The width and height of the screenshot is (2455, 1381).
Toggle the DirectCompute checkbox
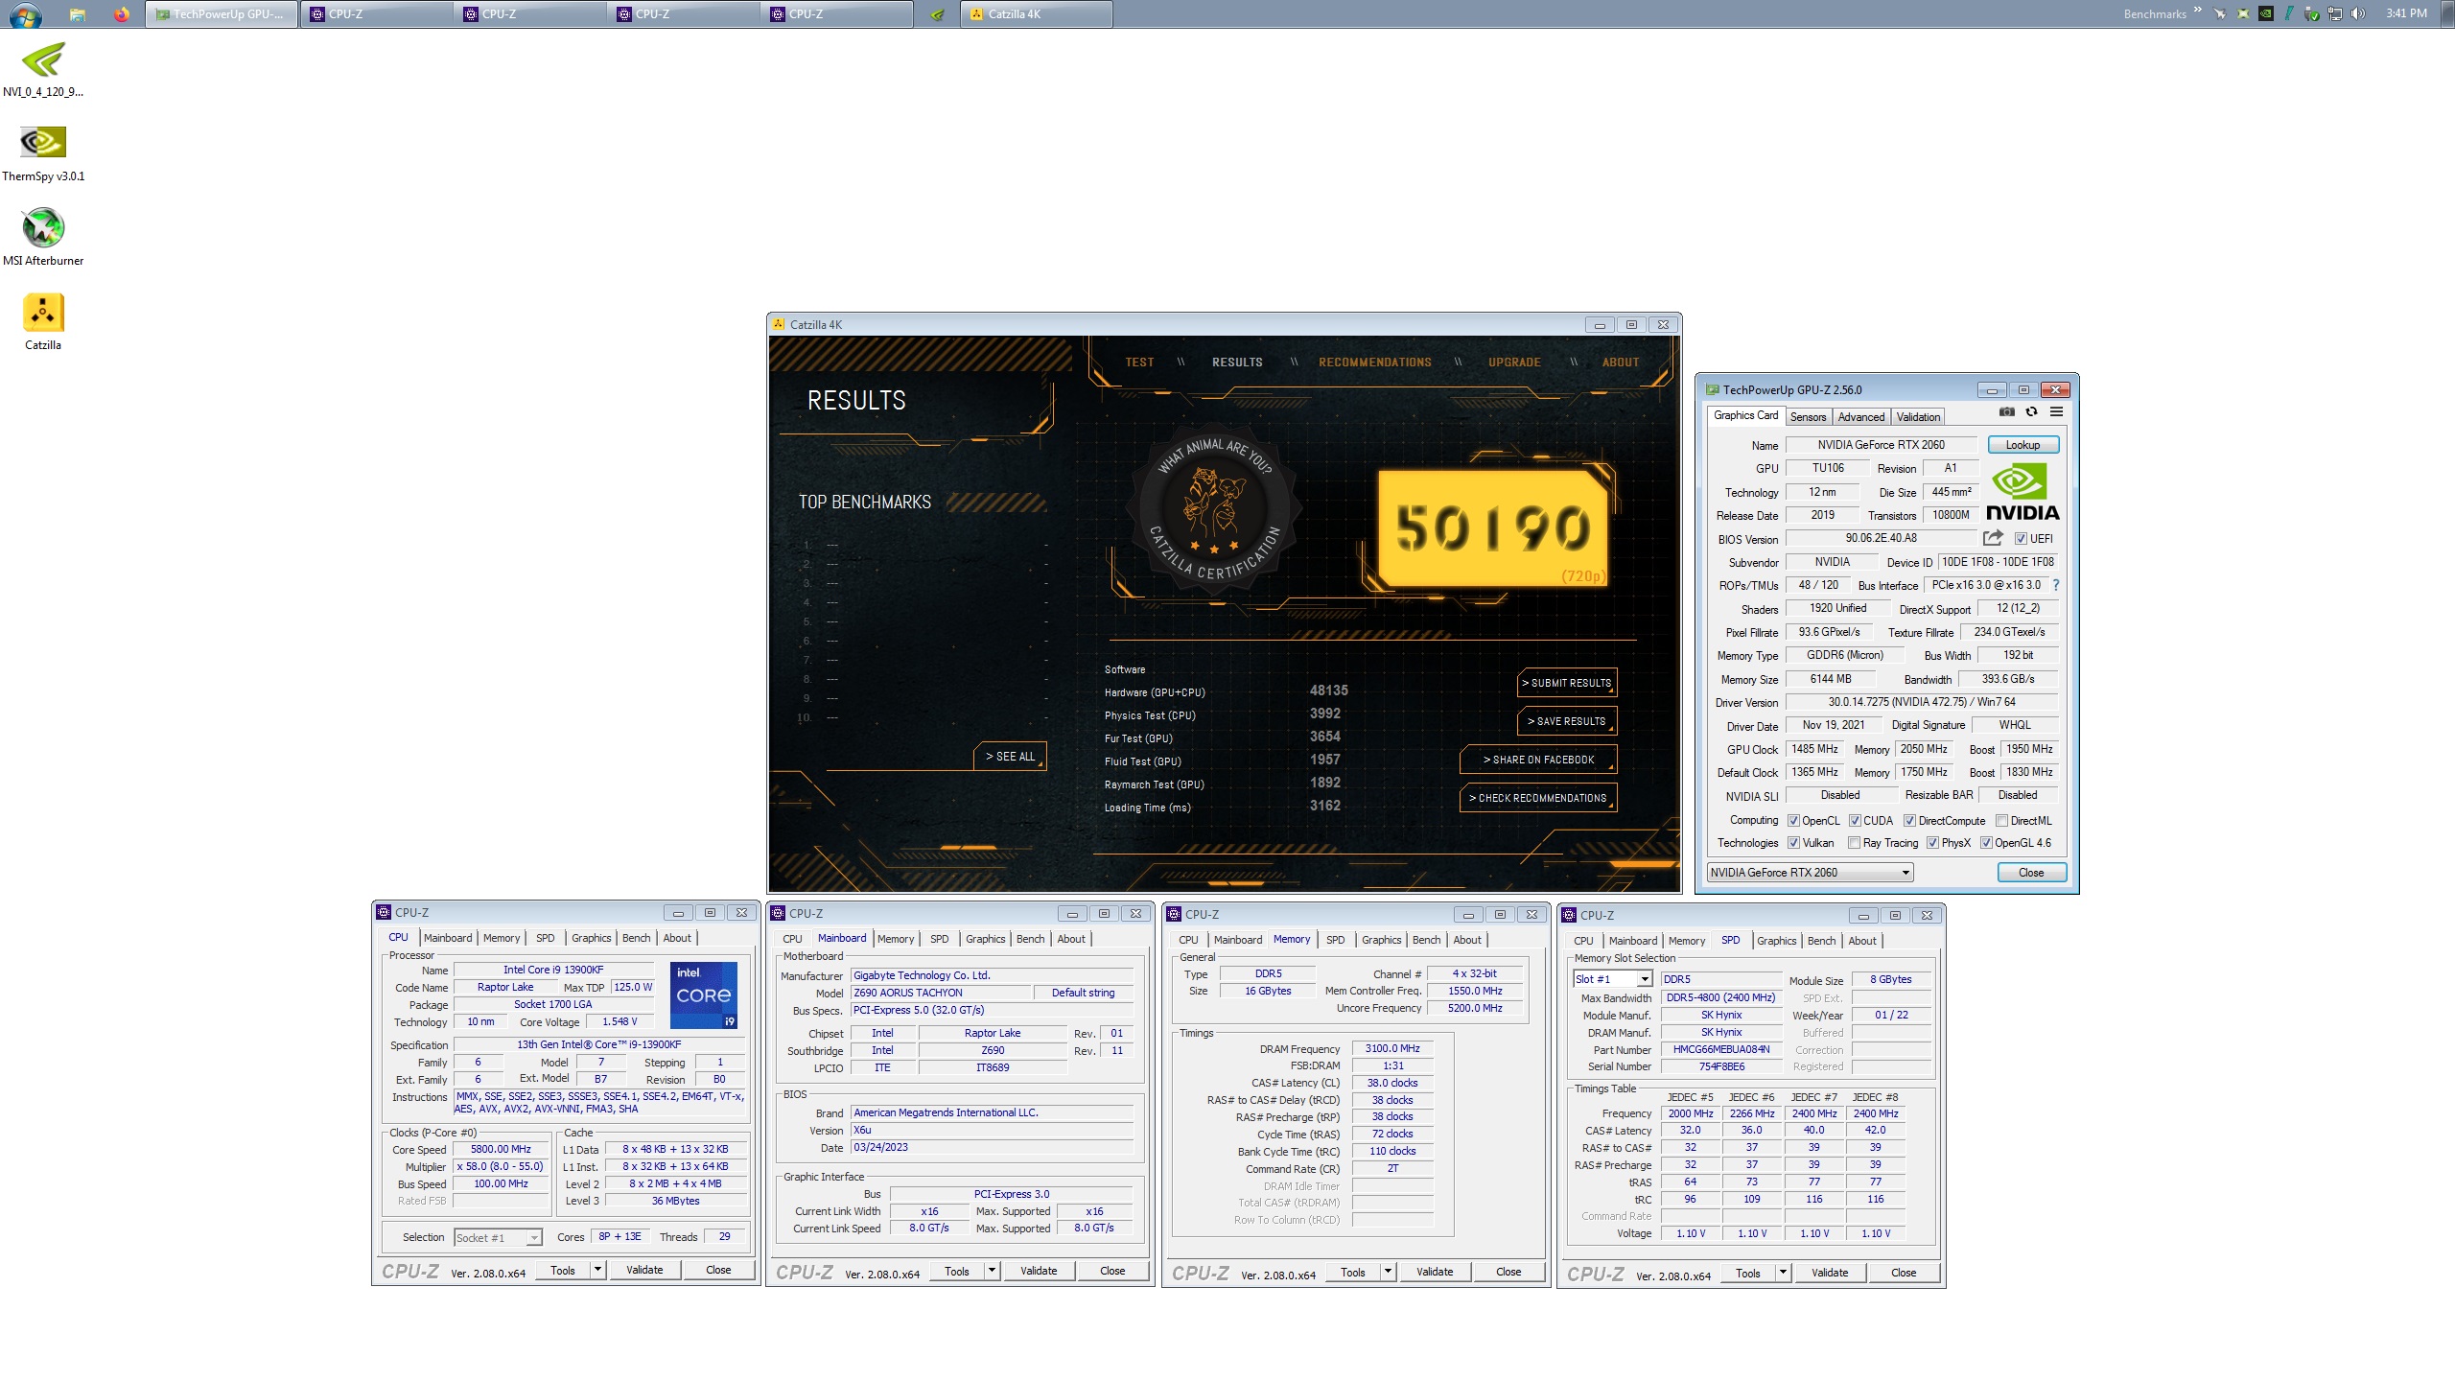coord(1909,821)
